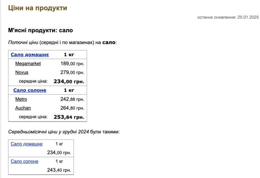
Task: Open the Megamarket store link
Action: (x=28, y=64)
